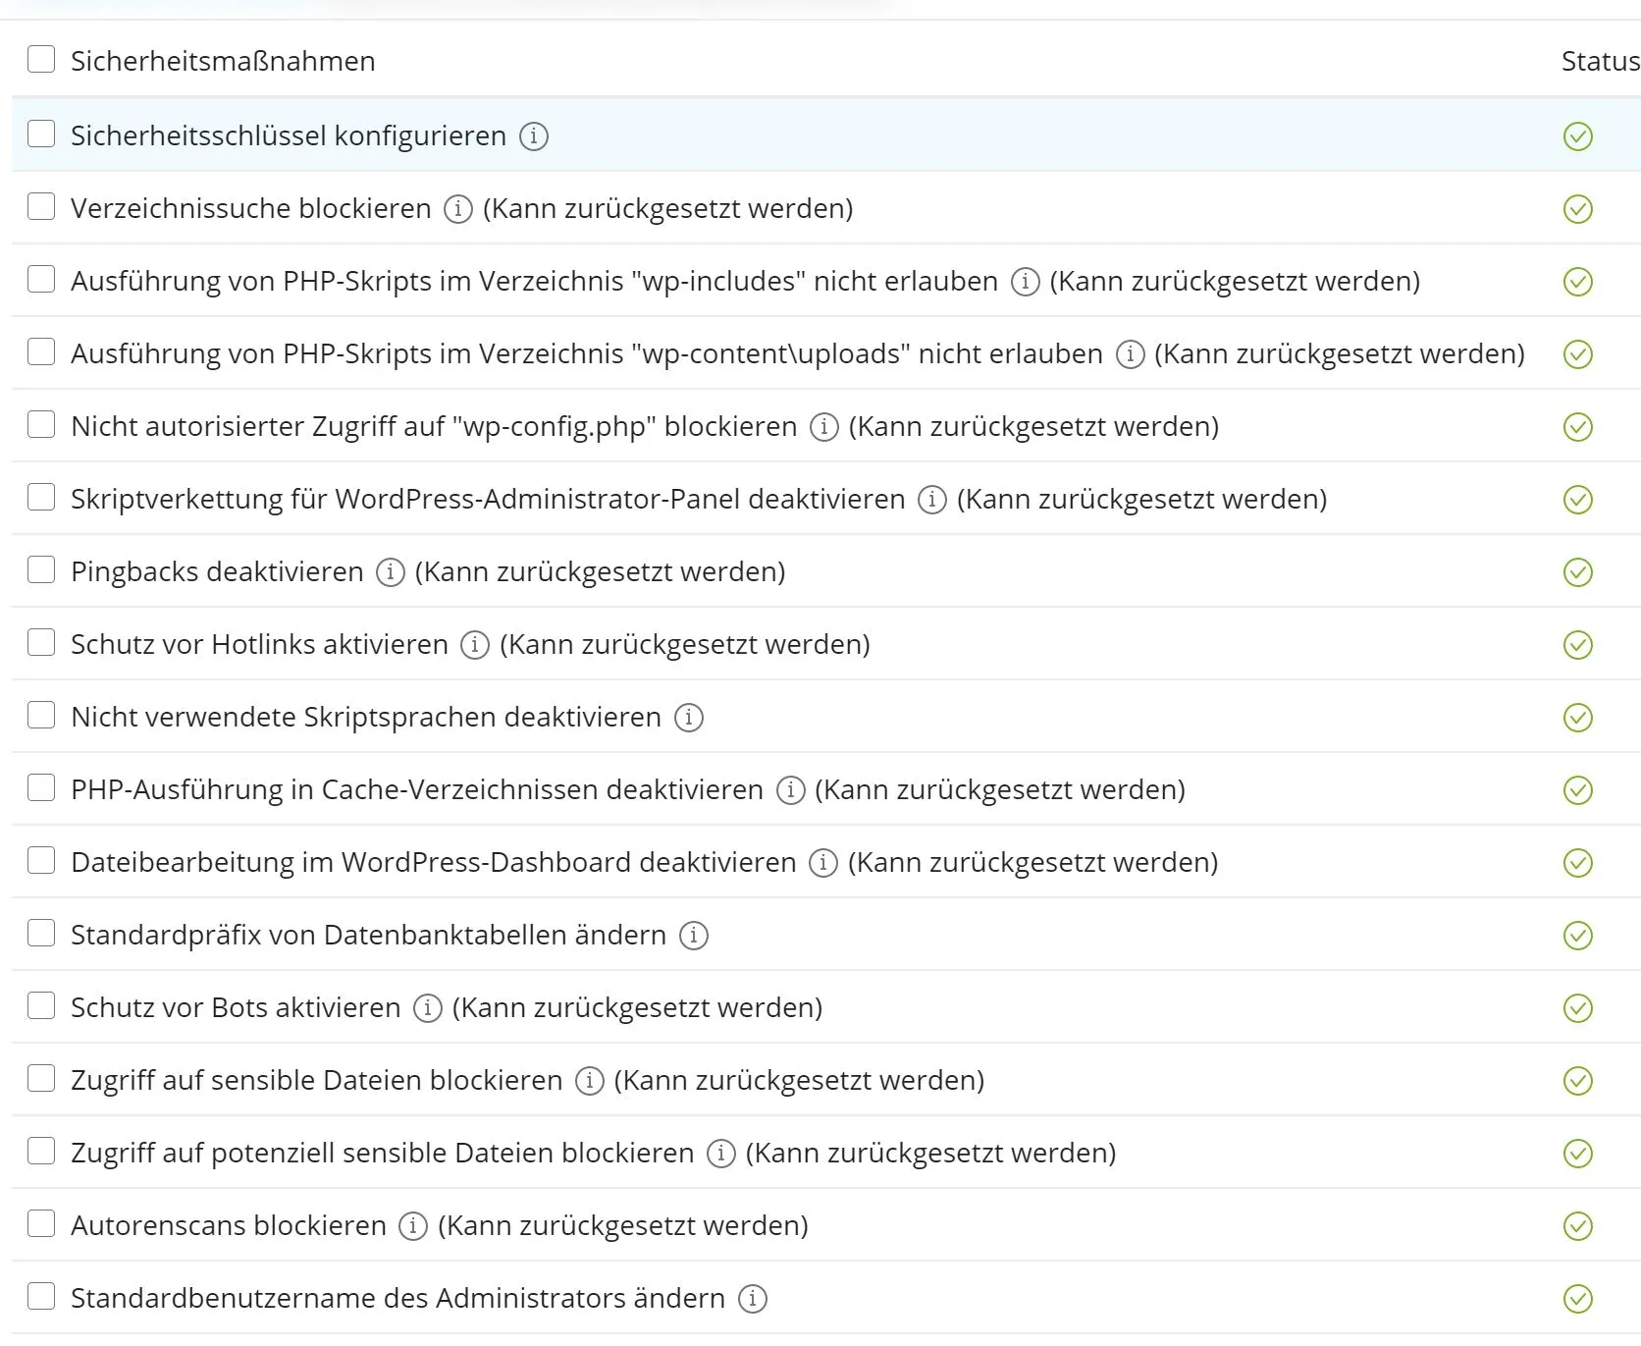The width and height of the screenshot is (1641, 1346).
Task: Check Sicherheitsschlüssel konfigurieren checkbox
Action: pyautogui.click(x=41, y=134)
